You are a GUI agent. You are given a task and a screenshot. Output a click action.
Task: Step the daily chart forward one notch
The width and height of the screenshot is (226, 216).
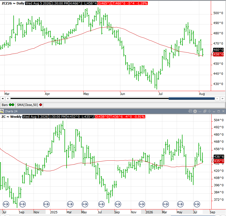click(x=217, y=99)
